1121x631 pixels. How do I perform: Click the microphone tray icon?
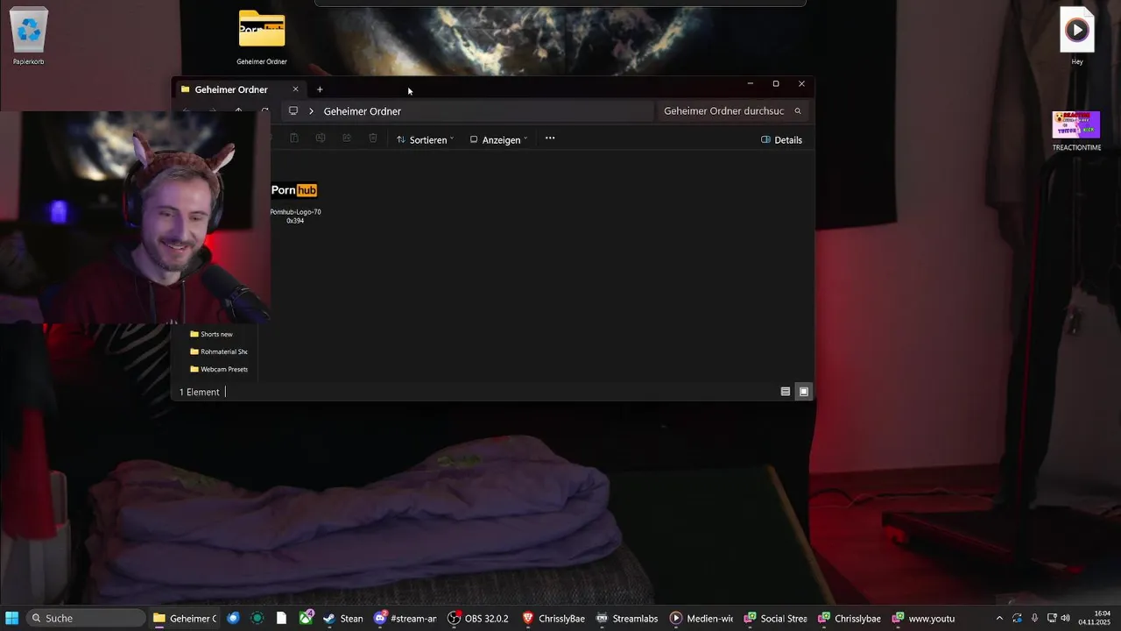click(x=1034, y=618)
